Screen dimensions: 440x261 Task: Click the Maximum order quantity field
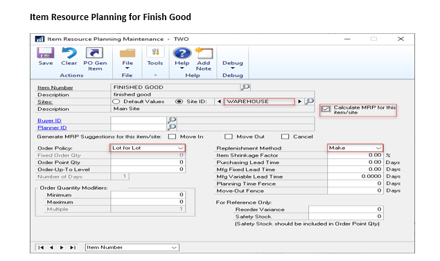tap(148, 202)
